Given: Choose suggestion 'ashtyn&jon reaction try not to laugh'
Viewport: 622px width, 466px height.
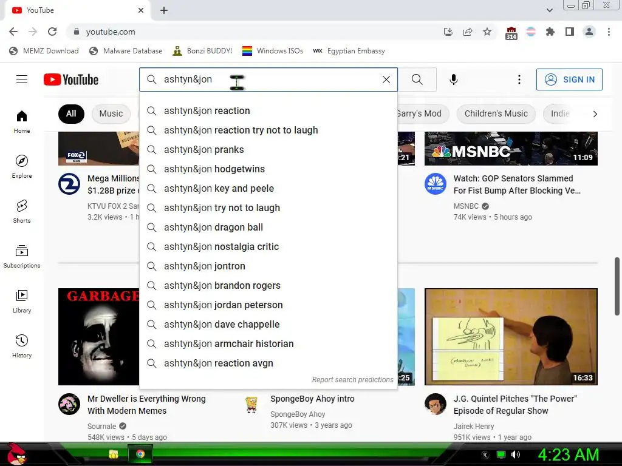Looking at the screenshot, I should pyautogui.click(x=268, y=130).
